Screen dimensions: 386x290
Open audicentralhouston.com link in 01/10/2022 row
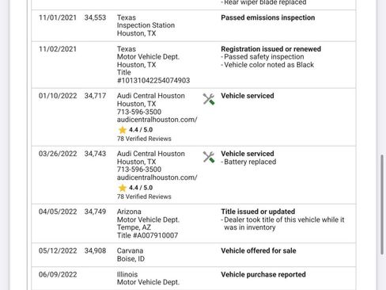(157, 120)
